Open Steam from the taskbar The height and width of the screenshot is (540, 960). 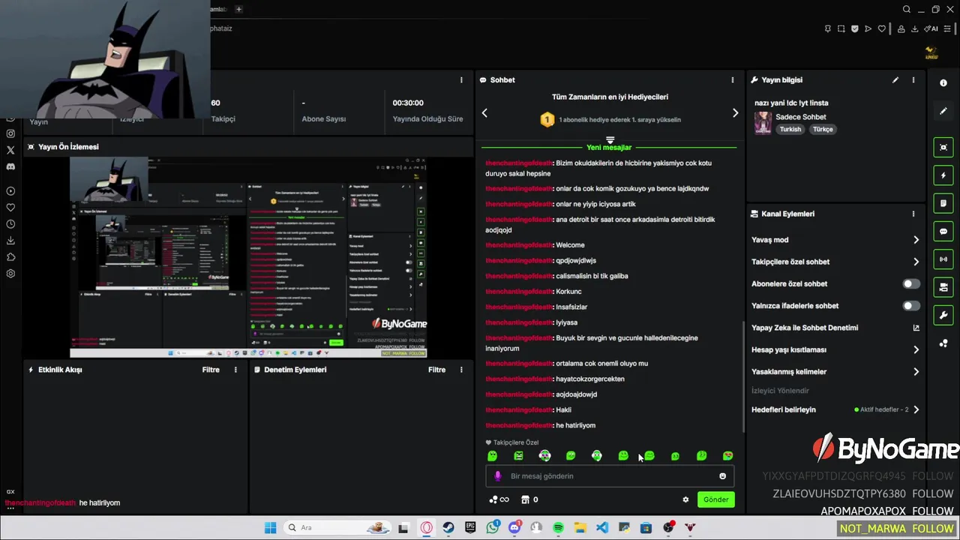pyautogui.click(x=448, y=528)
